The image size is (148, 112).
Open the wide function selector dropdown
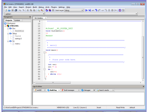[x=91, y=14]
